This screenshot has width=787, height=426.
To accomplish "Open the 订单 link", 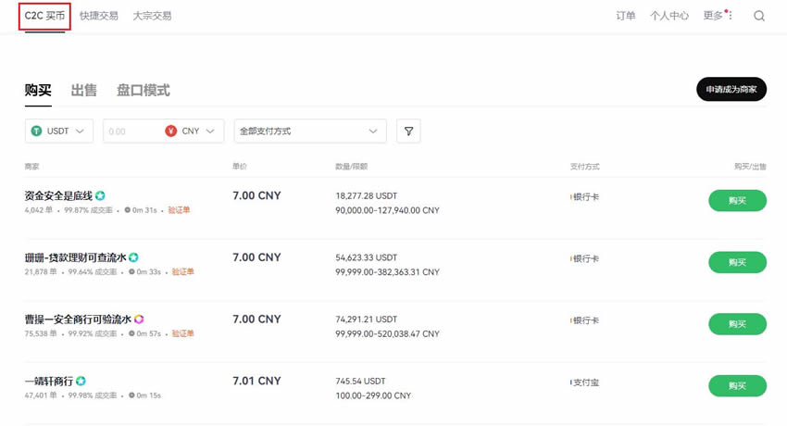I will coord(626,16).
